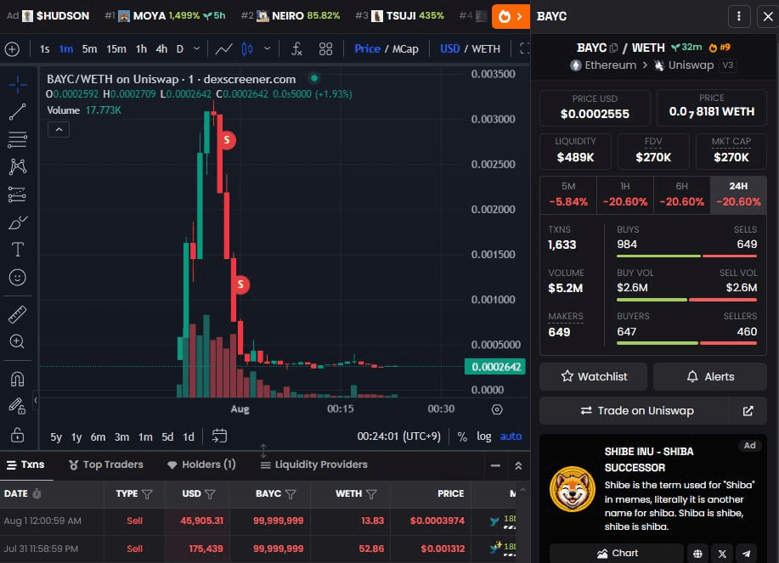
Task: Open the trending fire button
Action: [x=511, y=16]
